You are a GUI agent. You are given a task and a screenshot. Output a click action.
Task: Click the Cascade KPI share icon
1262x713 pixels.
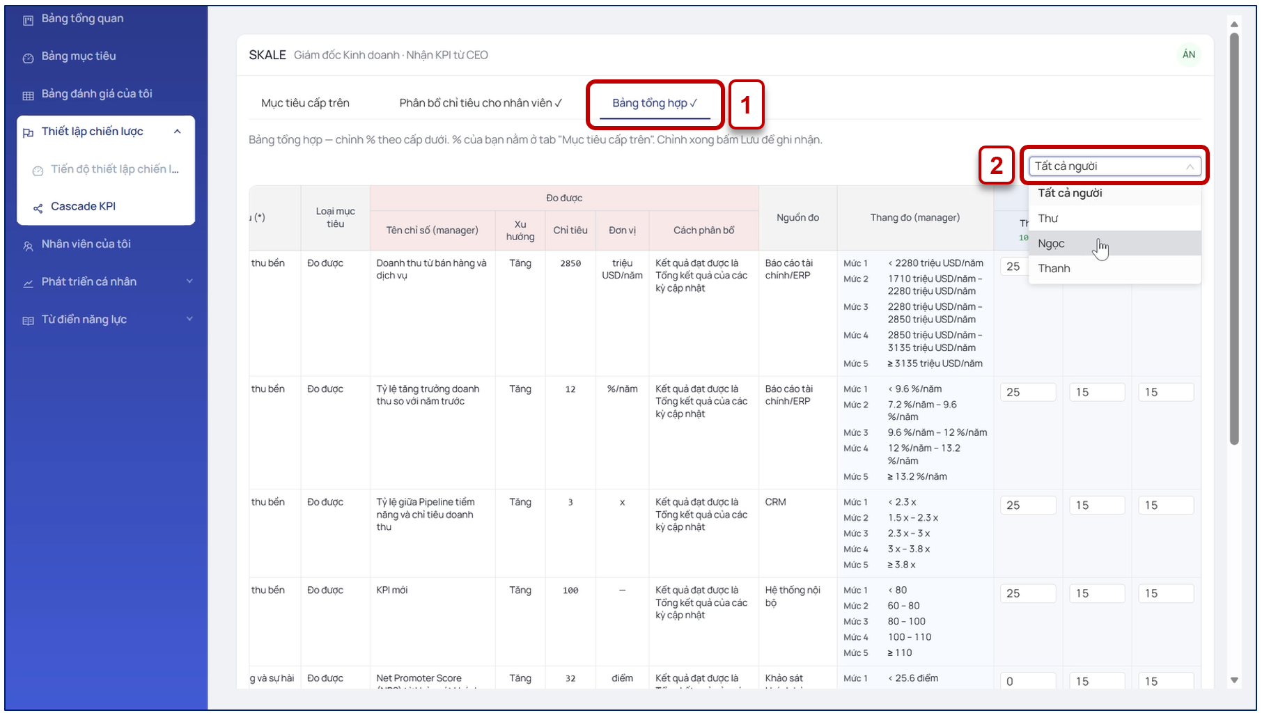click(38, 208)
